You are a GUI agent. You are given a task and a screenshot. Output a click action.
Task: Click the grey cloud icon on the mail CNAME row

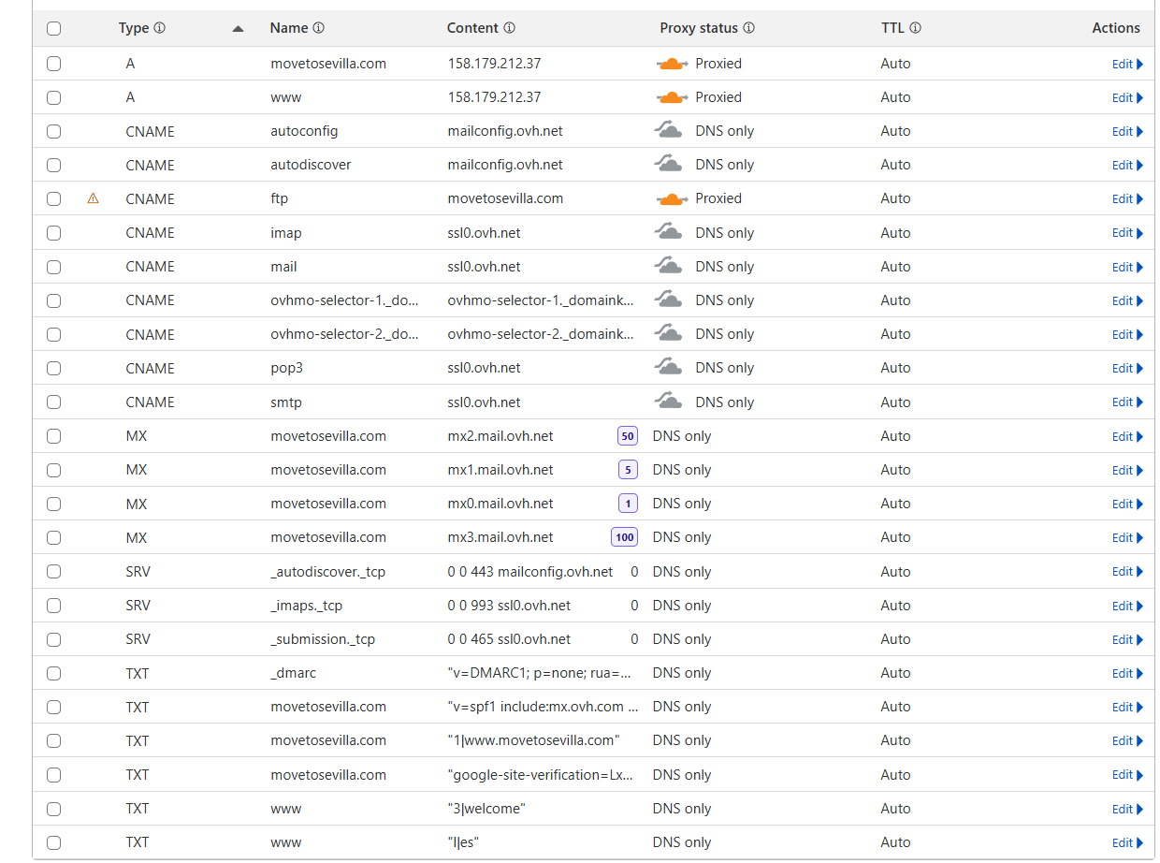pos(668,266)
